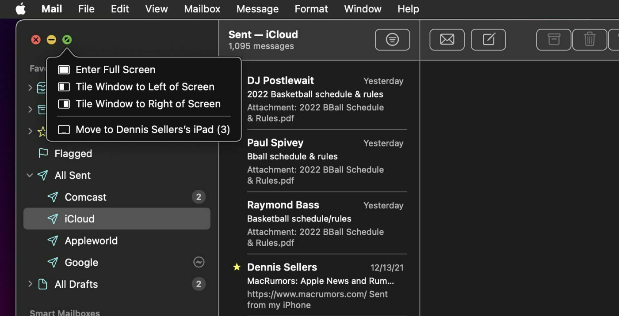Click subject '2022 Basketball schedule & rules'
The width and height of the screenshot is (619, 316).
point(315,94)
